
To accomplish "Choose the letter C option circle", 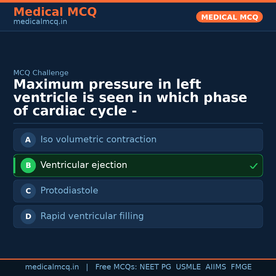I will point(28,191).
